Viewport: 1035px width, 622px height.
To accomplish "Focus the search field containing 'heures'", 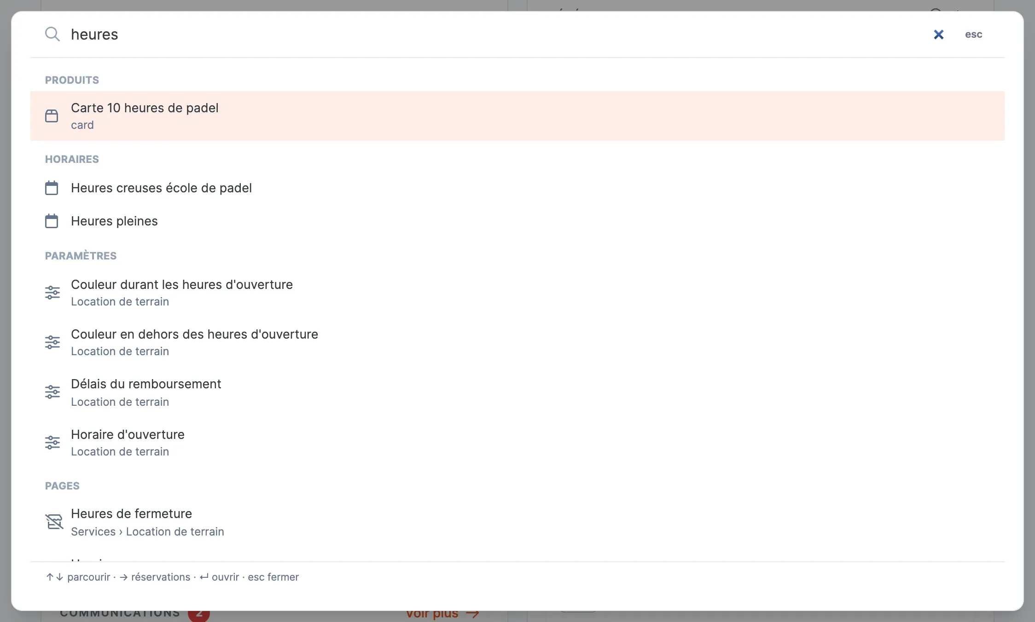I will click(497, 35).
